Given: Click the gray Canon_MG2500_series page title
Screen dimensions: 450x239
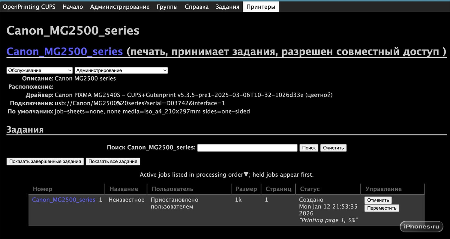Looking at the screenshot, I should point(73,31).
